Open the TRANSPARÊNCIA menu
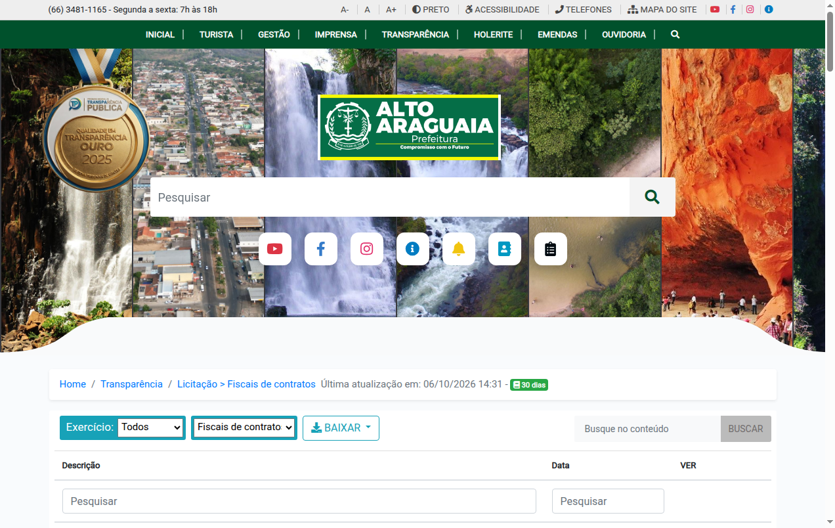The image size is (835, 528). point(416,35)
